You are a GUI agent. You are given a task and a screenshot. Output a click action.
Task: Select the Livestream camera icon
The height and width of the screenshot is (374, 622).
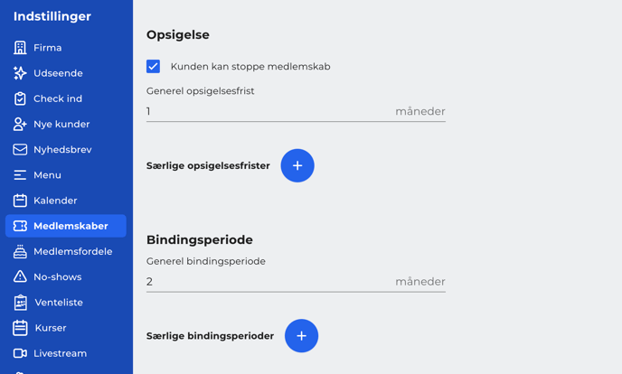pyautogui.click(x=20, y=353)
